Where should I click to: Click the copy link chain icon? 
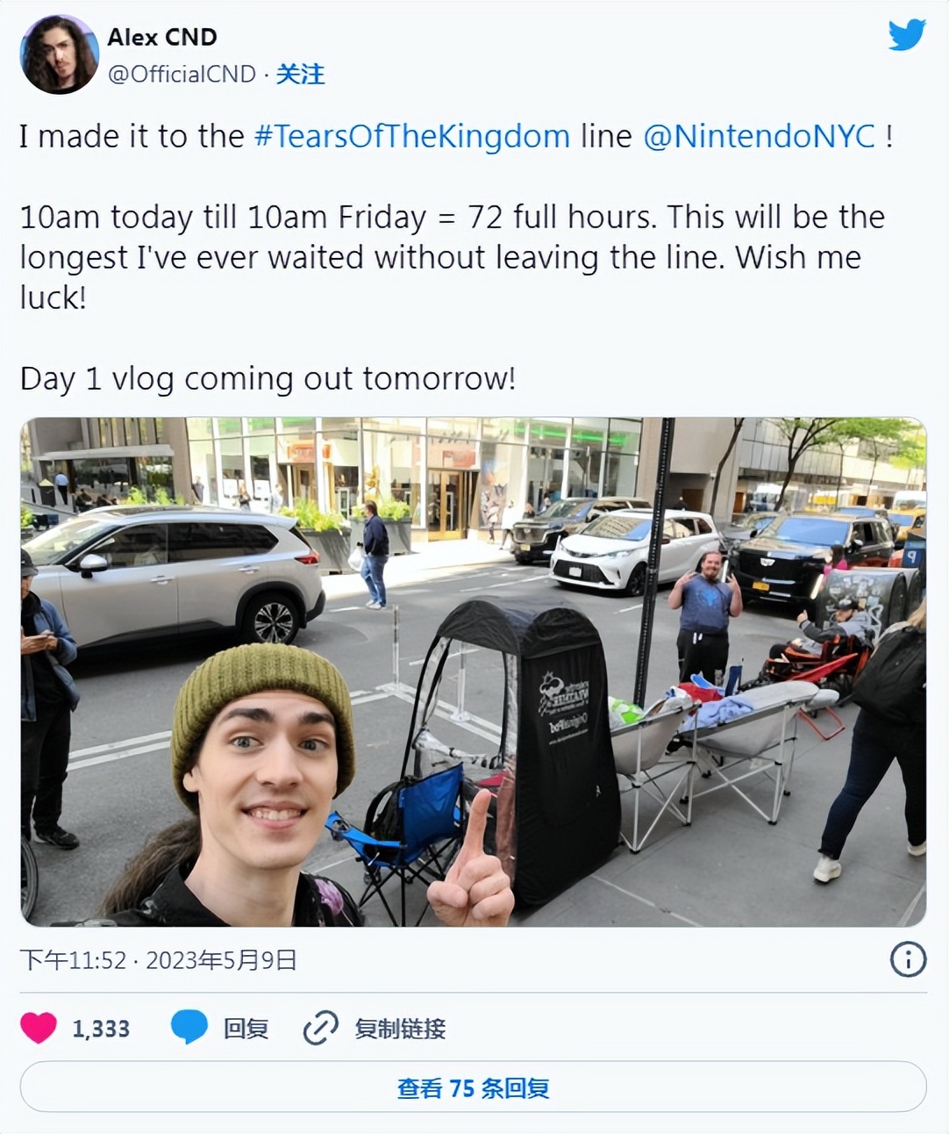(320, 1028)
